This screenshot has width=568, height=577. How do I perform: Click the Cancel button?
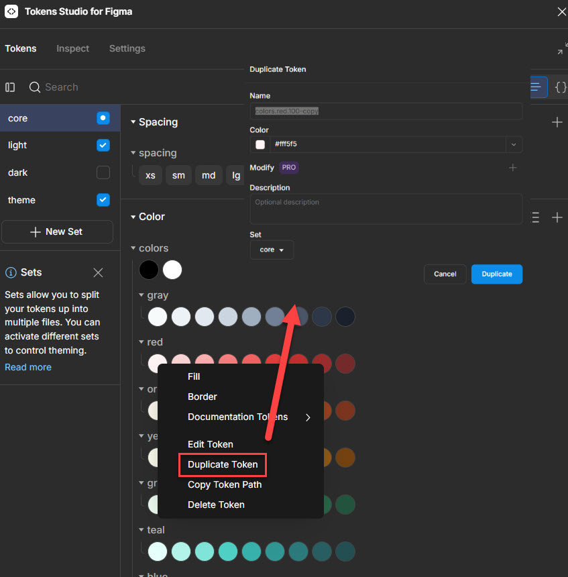click(445, 274)
